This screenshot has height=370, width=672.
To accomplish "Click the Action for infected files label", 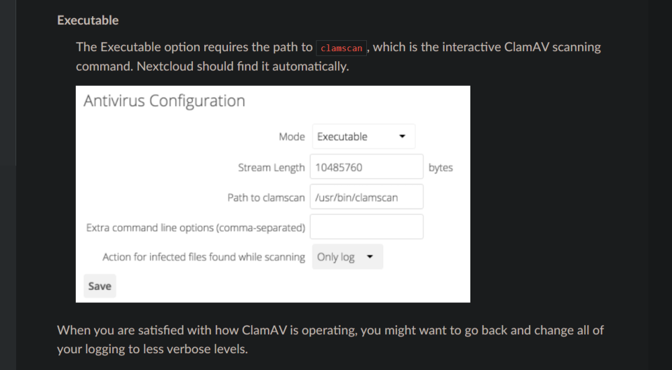I will (204, 257).
